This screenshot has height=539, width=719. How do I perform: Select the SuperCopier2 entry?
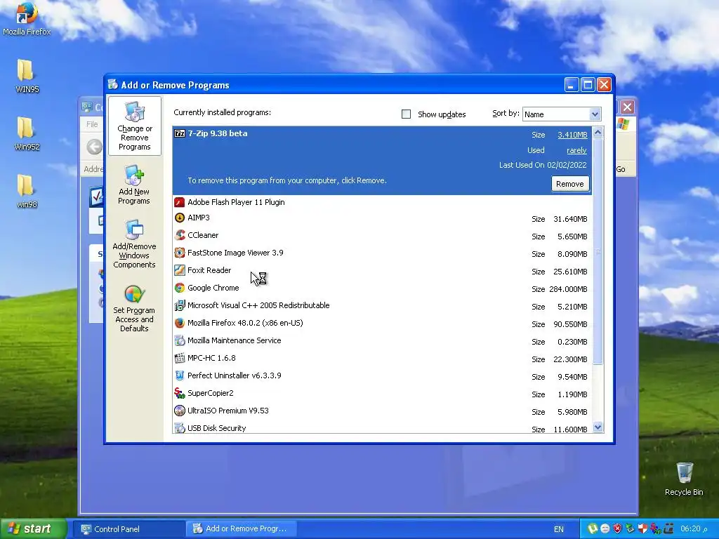click(x=383, y=394)
